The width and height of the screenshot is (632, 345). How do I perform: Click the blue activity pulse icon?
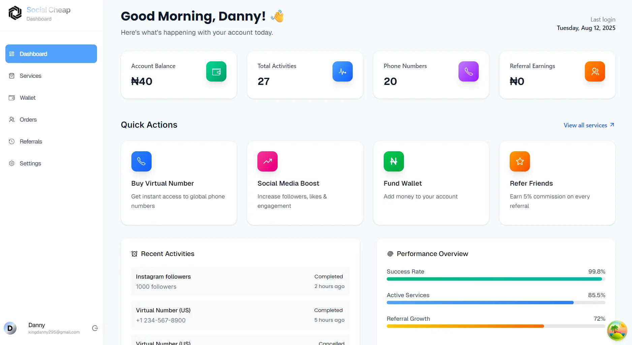(342, 71)
